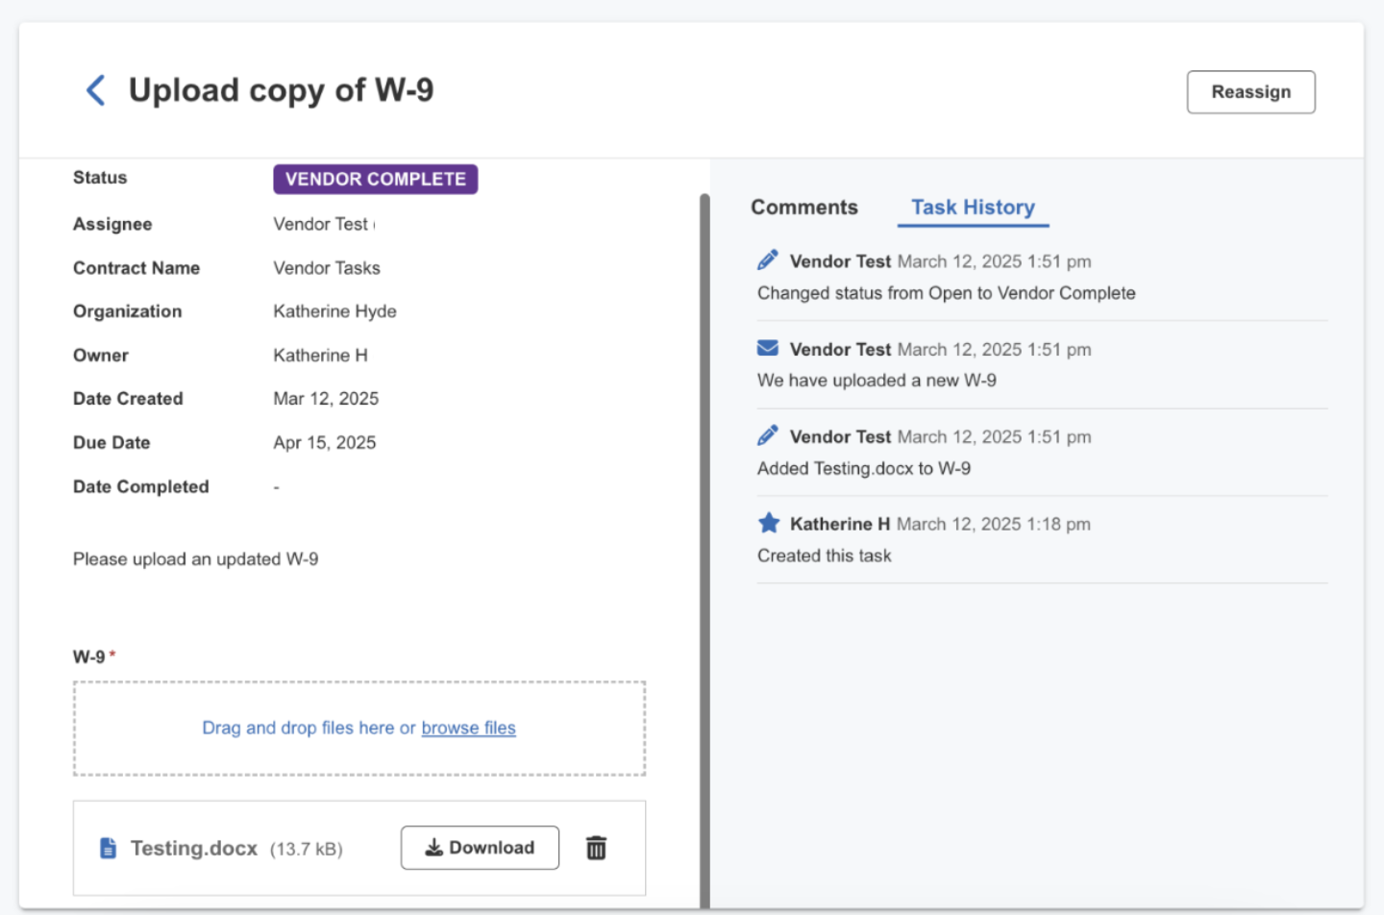
Task: Click 'Katherine H' name in task history
Action: (840, 524)
